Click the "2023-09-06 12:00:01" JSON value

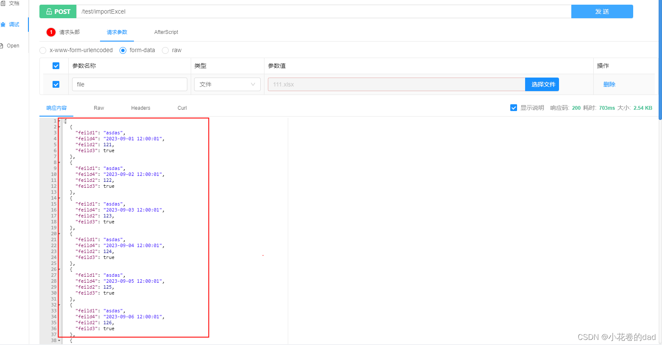[133, 317]
